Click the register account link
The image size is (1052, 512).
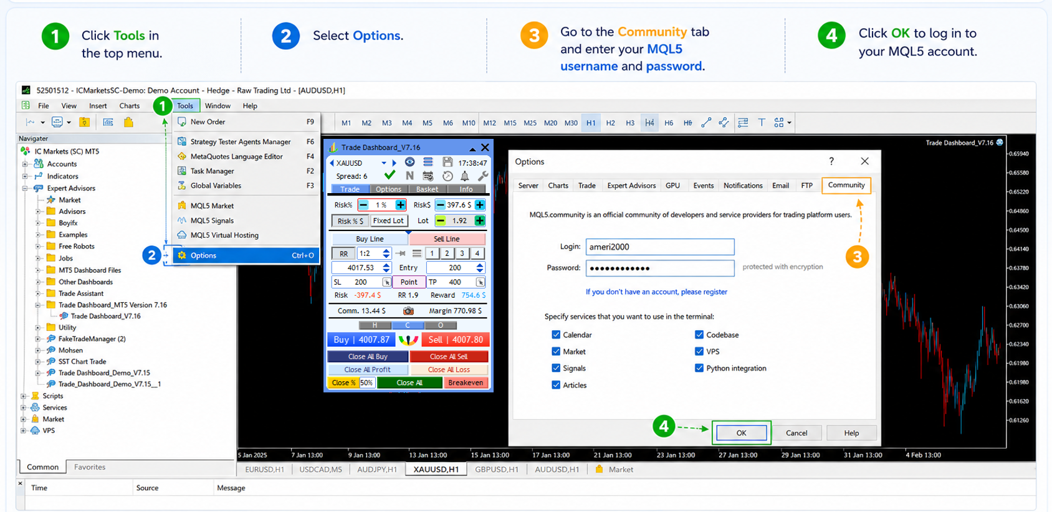[x=656, y=292]
